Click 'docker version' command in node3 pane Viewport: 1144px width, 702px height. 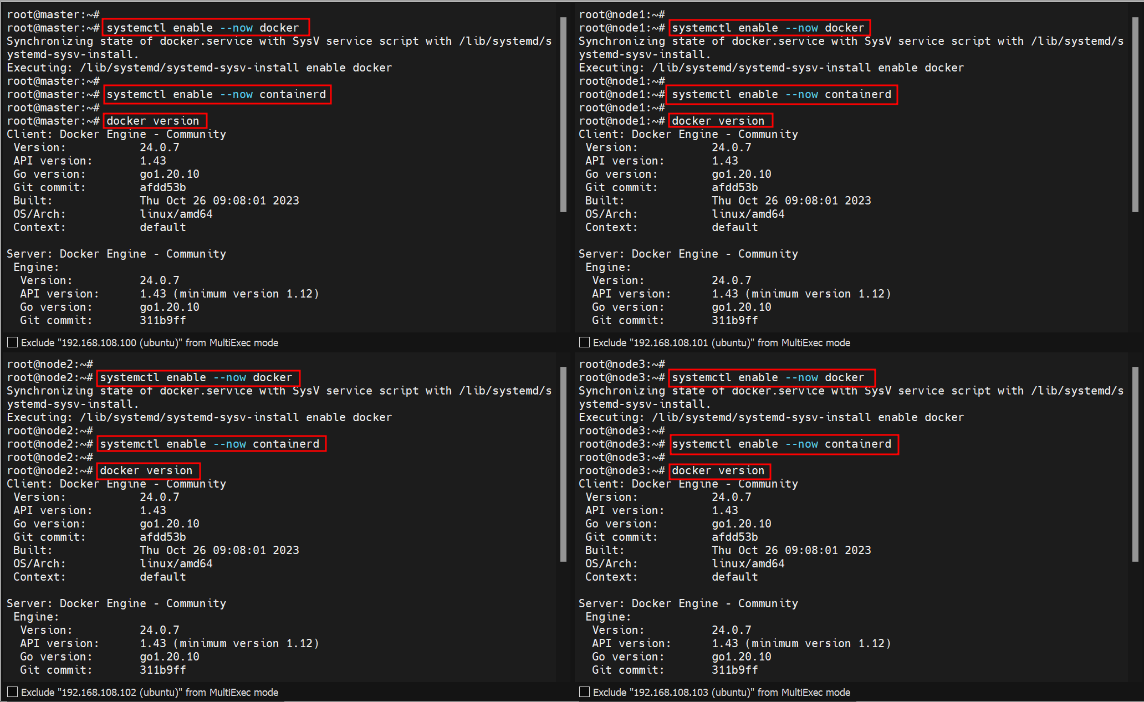point(718,471)
